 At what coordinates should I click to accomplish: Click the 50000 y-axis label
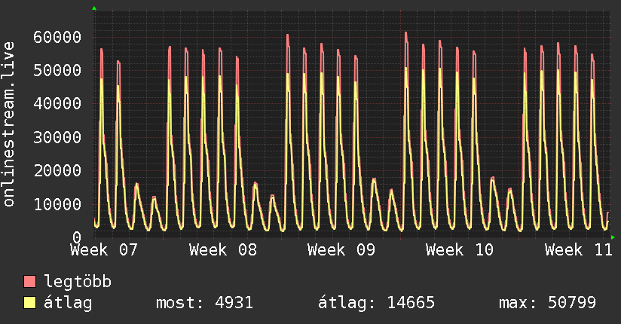click(x=57, y=71)
